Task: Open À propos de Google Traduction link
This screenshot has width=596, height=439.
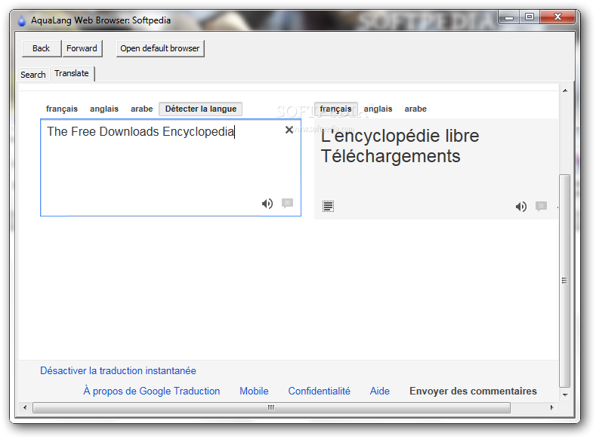Action: point(152,391)
